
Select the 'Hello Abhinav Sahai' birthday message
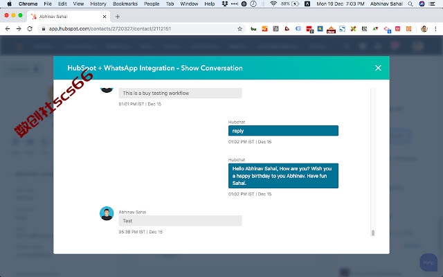[x=283, y=175]
